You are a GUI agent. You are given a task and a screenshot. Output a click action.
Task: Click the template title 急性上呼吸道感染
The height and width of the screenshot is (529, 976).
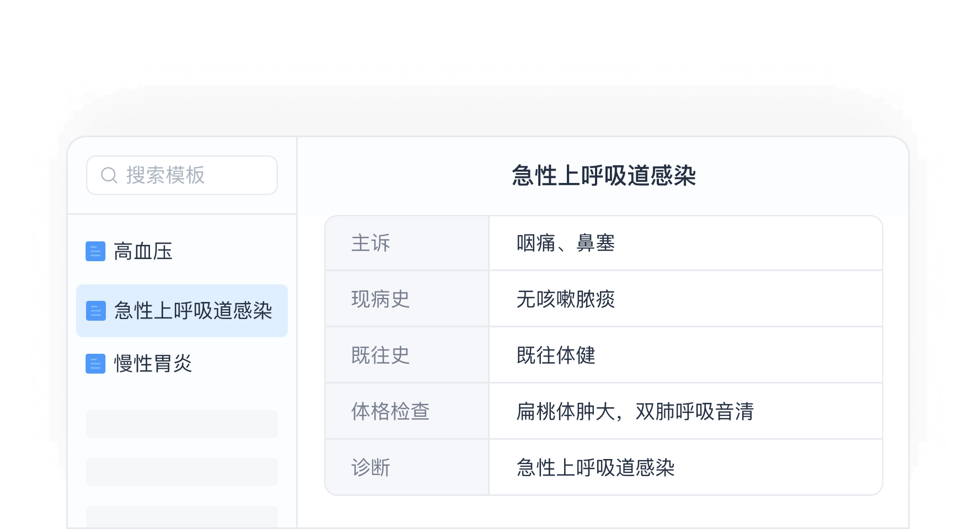(x=605, y=175)
